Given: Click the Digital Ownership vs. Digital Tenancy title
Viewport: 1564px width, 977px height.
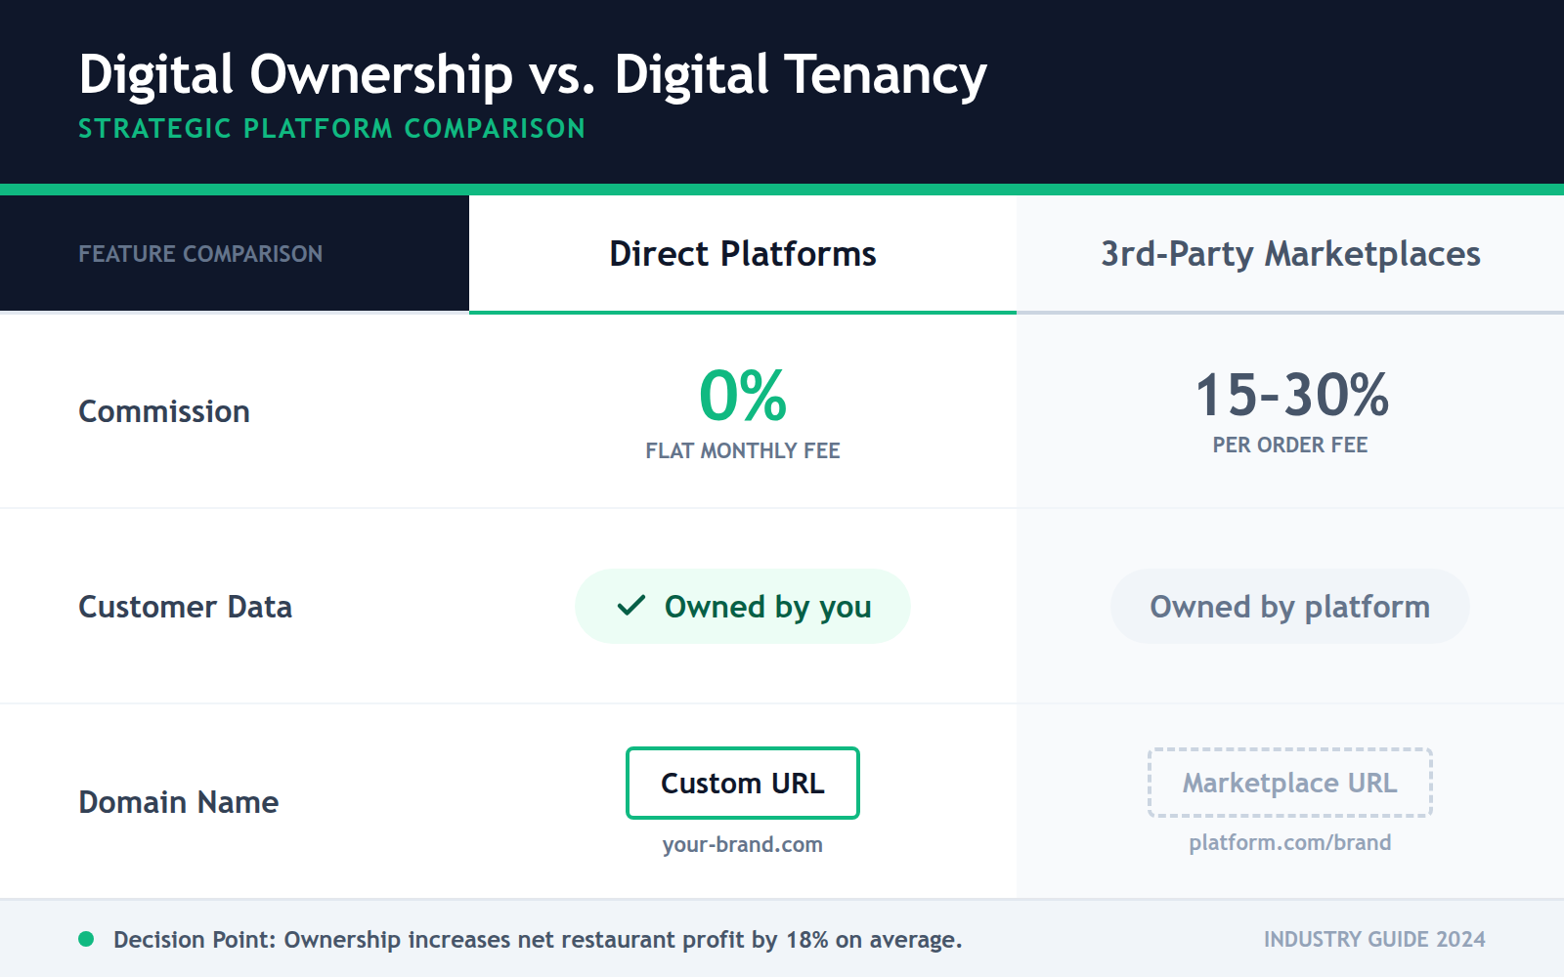Looking at the screenshot, I should tap(533, 72).
